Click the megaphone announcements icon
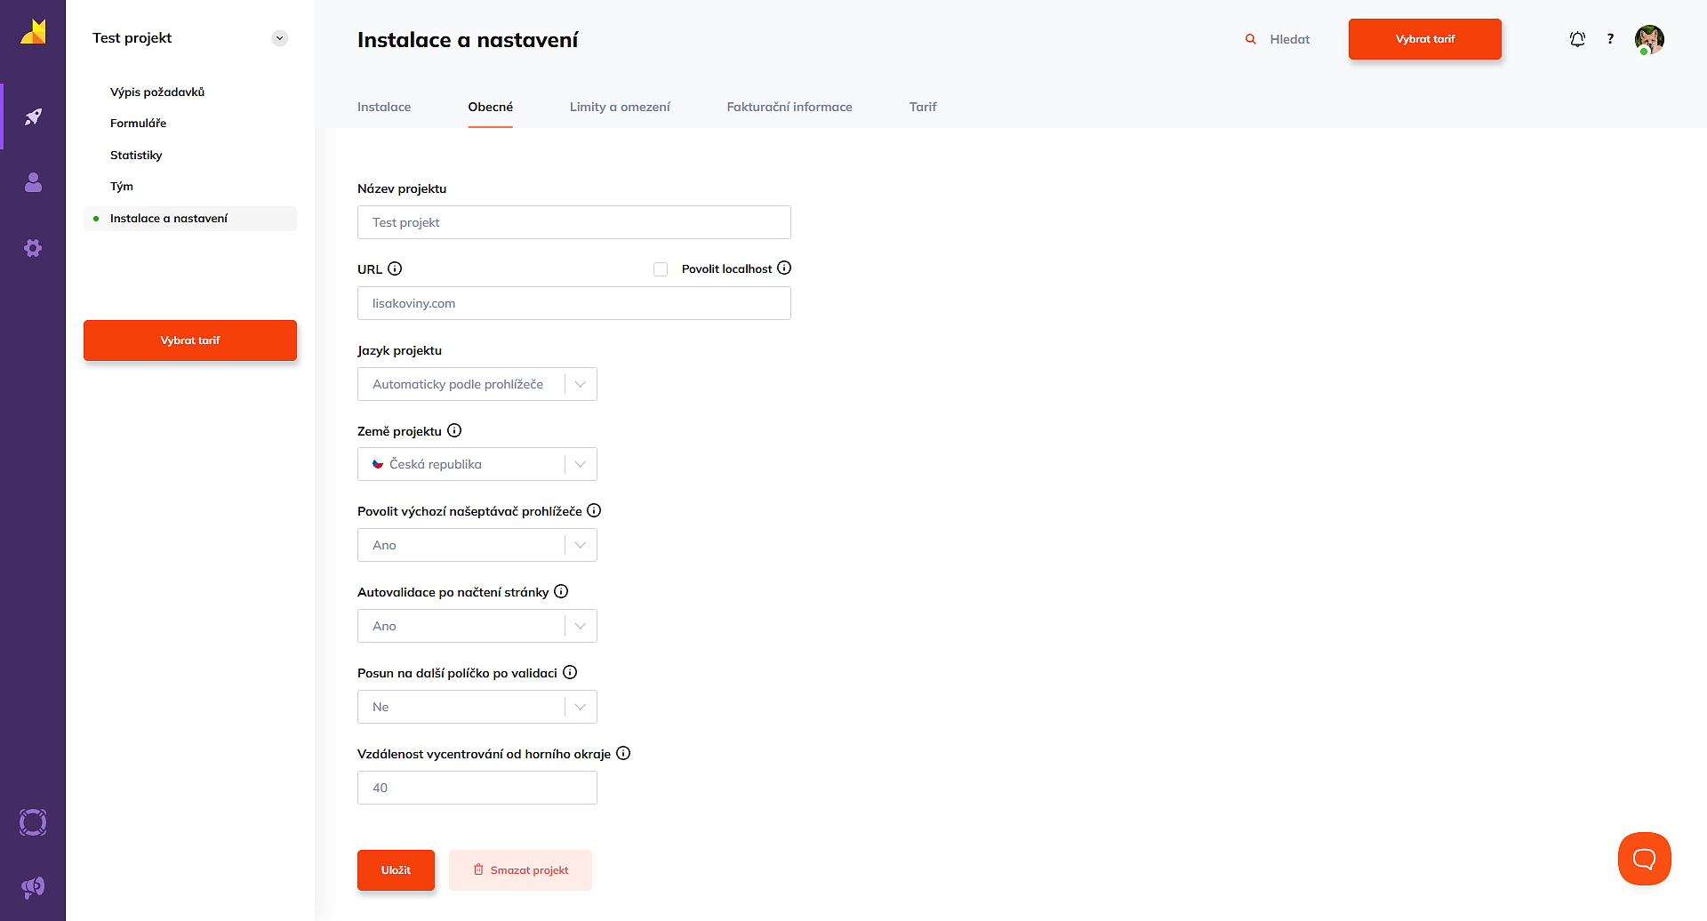The height and width of the screenshot is (921, 1707). (33, 887)
